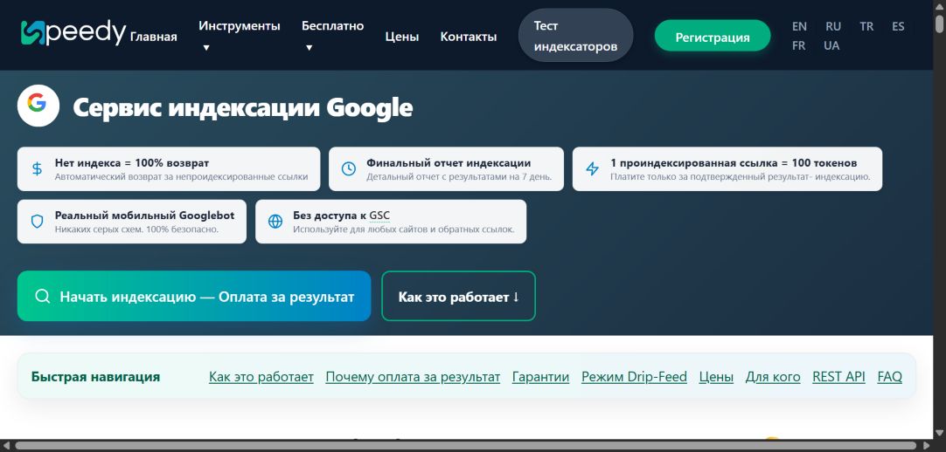Image resolution: width=946 pixels, height=452 pixels.
Task: Click Сервис индексации Google heading
Action: pos(242,107)
